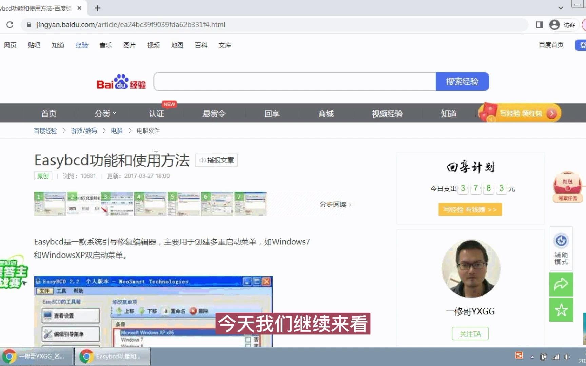Viewport: 586px width, 366px height.
Task: Click the 关注TA follow button
Action: pos(470,334)
